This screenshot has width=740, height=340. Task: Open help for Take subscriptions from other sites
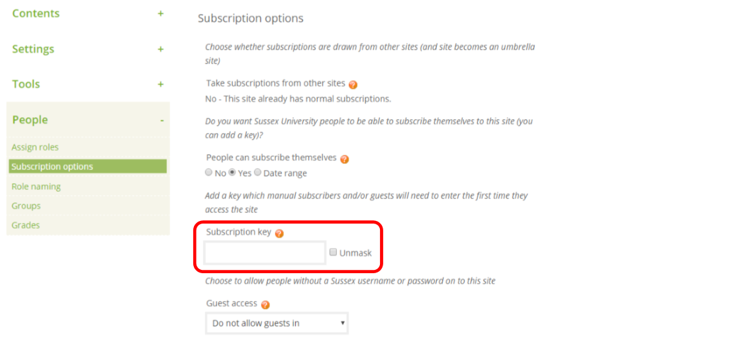353,85
